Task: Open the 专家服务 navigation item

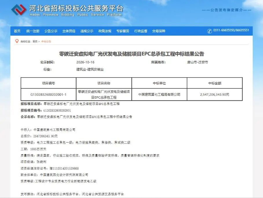Action: coord(123,31)
